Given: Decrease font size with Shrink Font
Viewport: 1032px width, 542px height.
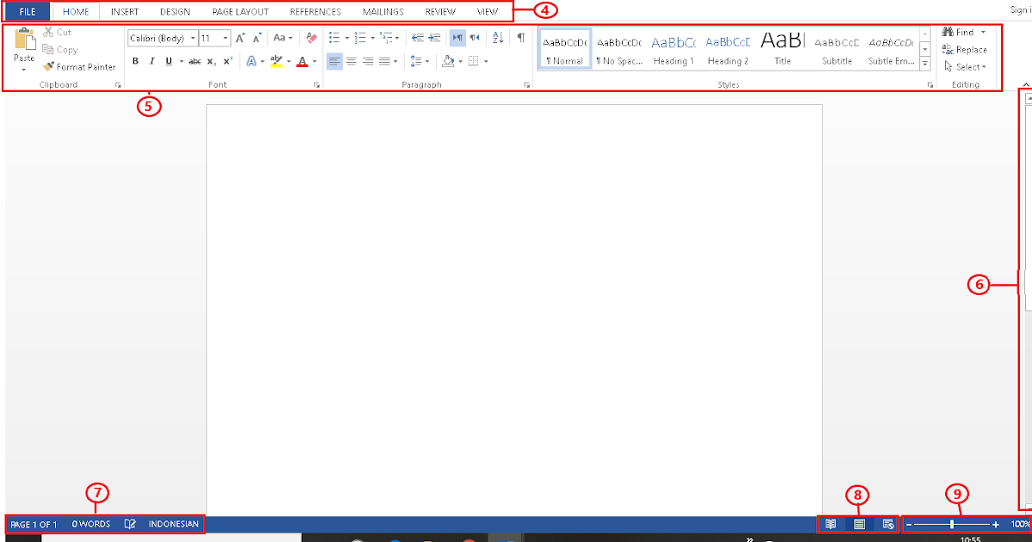Looking at the screenshot, I should 256,38.
